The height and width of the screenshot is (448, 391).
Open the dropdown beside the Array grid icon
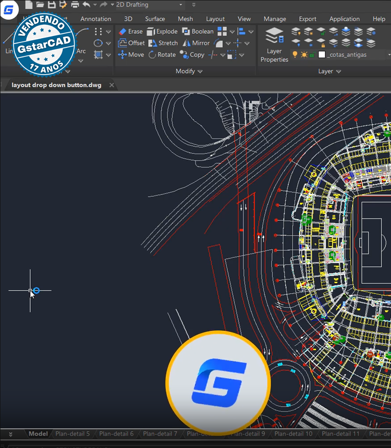(232, 32)
